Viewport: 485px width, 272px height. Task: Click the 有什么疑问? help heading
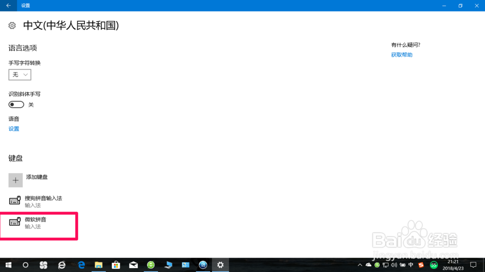[405, 45]
